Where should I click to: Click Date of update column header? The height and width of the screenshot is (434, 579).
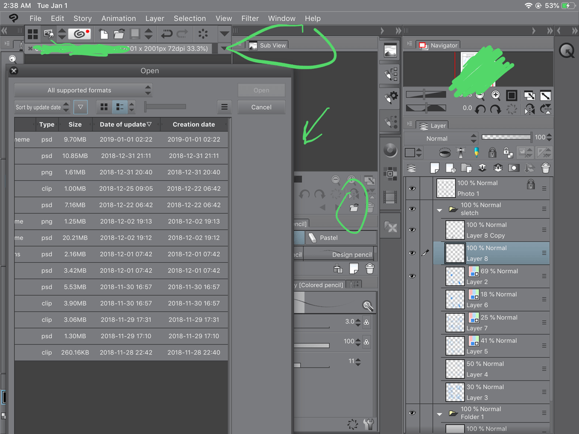pyautogui.click(x=125, y=124)
